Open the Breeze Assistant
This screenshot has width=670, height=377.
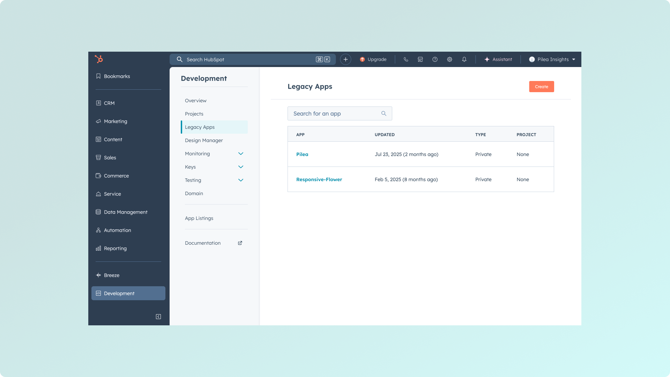498,59
